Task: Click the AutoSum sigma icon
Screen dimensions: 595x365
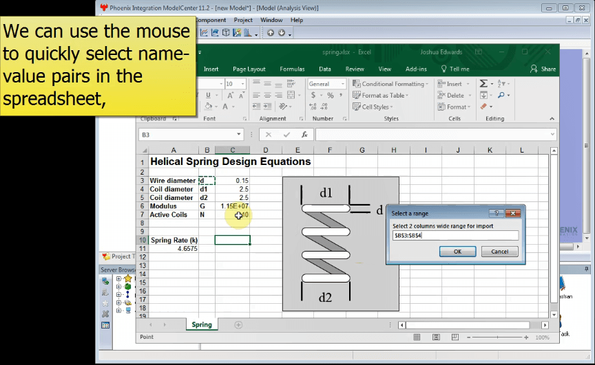Action: pos(483,84)
